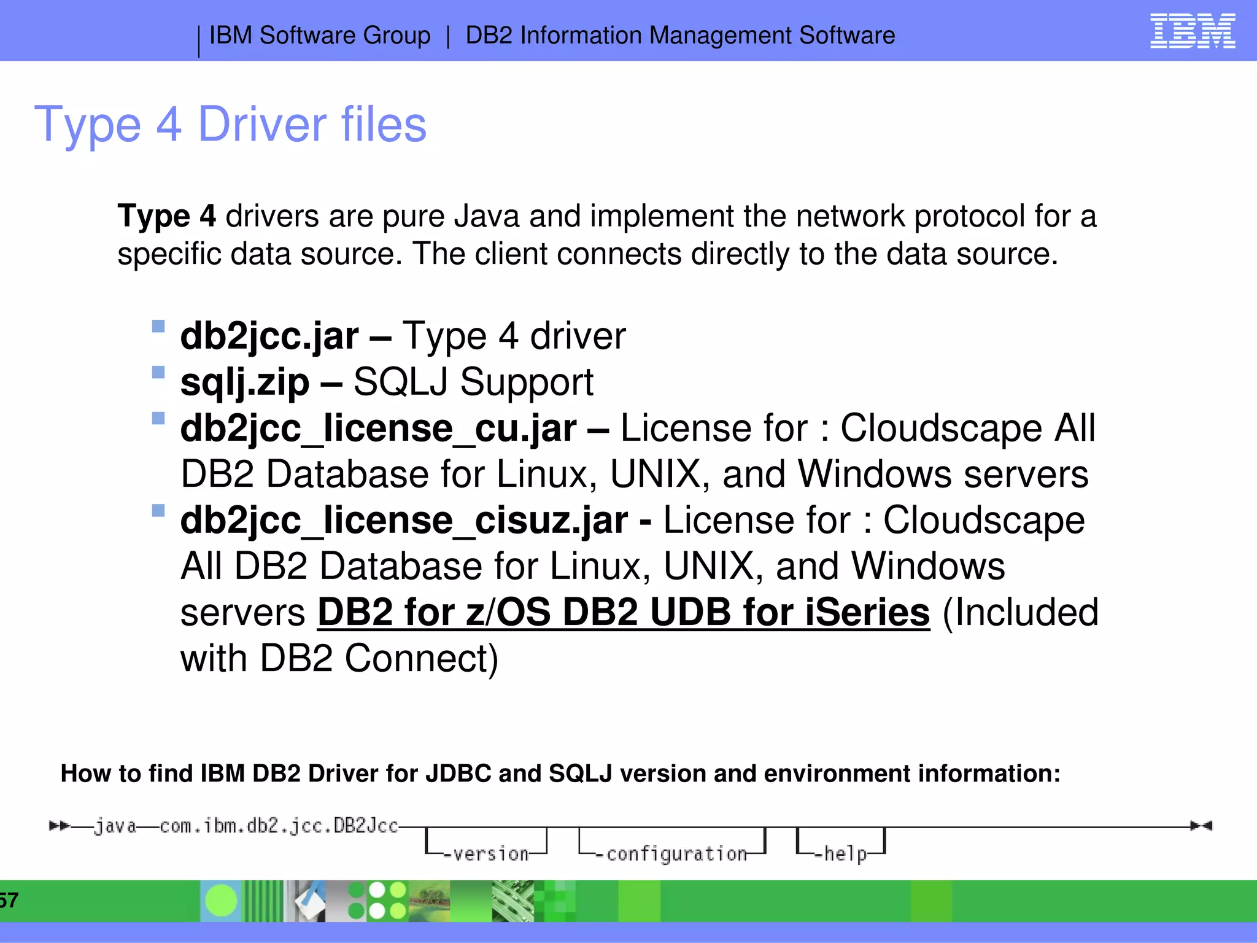Click the slide number 57

(9, 901)
